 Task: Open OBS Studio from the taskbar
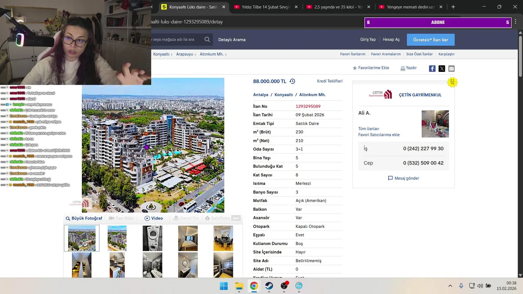point(284,286)
